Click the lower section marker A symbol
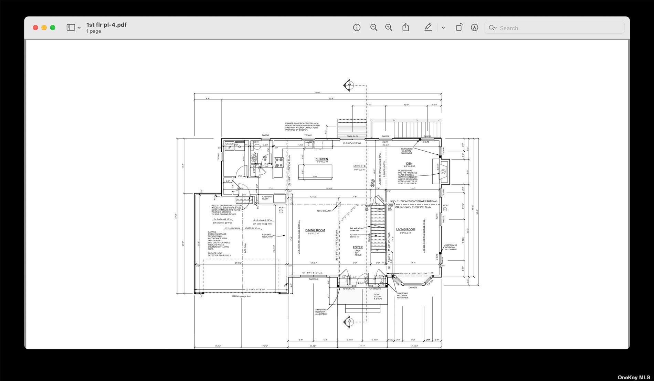654x381 pixels. pyautogui.click(x=349, y=321)
